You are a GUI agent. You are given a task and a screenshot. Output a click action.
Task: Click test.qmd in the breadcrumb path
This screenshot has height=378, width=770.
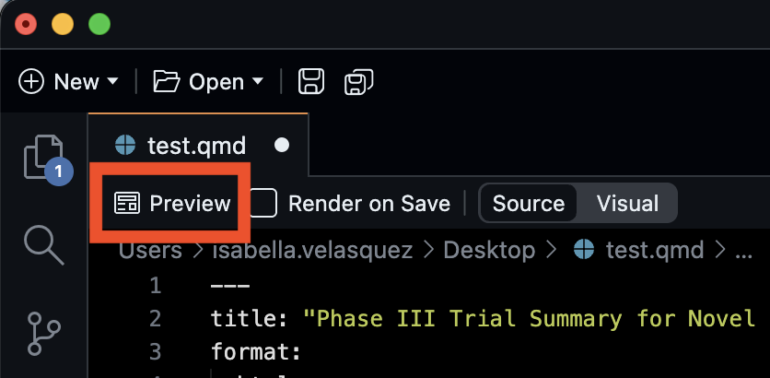tap(651, 250)
